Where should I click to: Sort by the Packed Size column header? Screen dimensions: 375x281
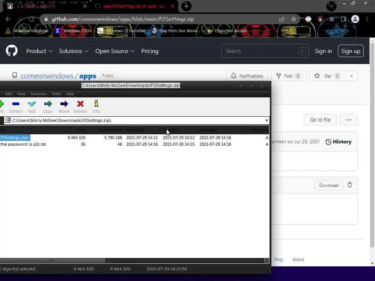106,130
